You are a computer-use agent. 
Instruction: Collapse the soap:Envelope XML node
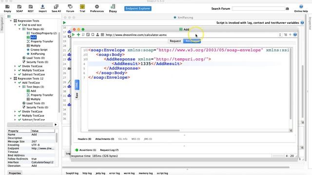click(x=87, y=50)
